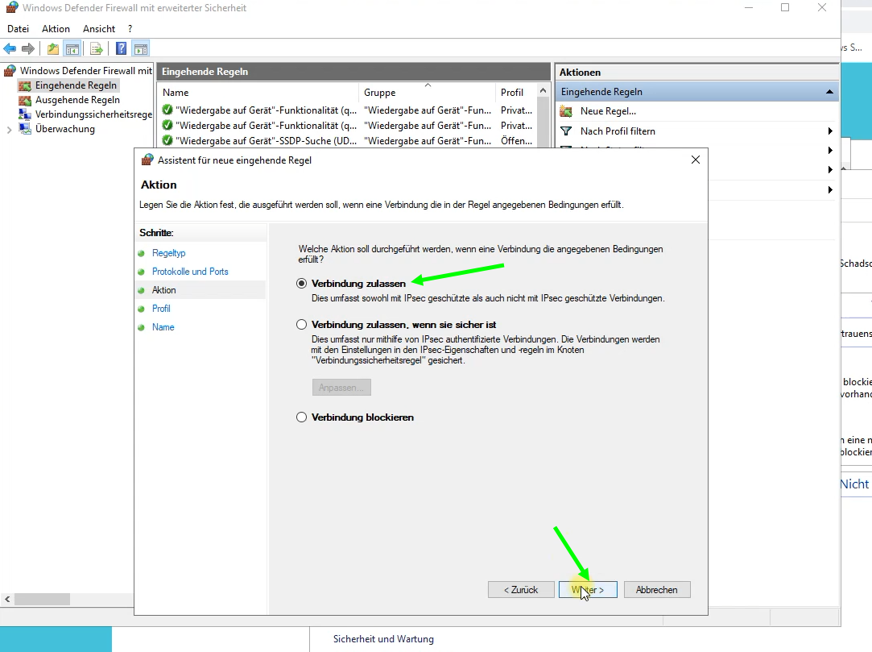Screen dimensions: 872x652
Task: Toggle the action pane toolbar icon
Action: click(x=141, y=49)
